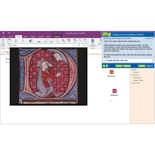Click the Undo arrow in title bar
The width and height of the screenshot is (155, 155).
(x=9, y=33)
